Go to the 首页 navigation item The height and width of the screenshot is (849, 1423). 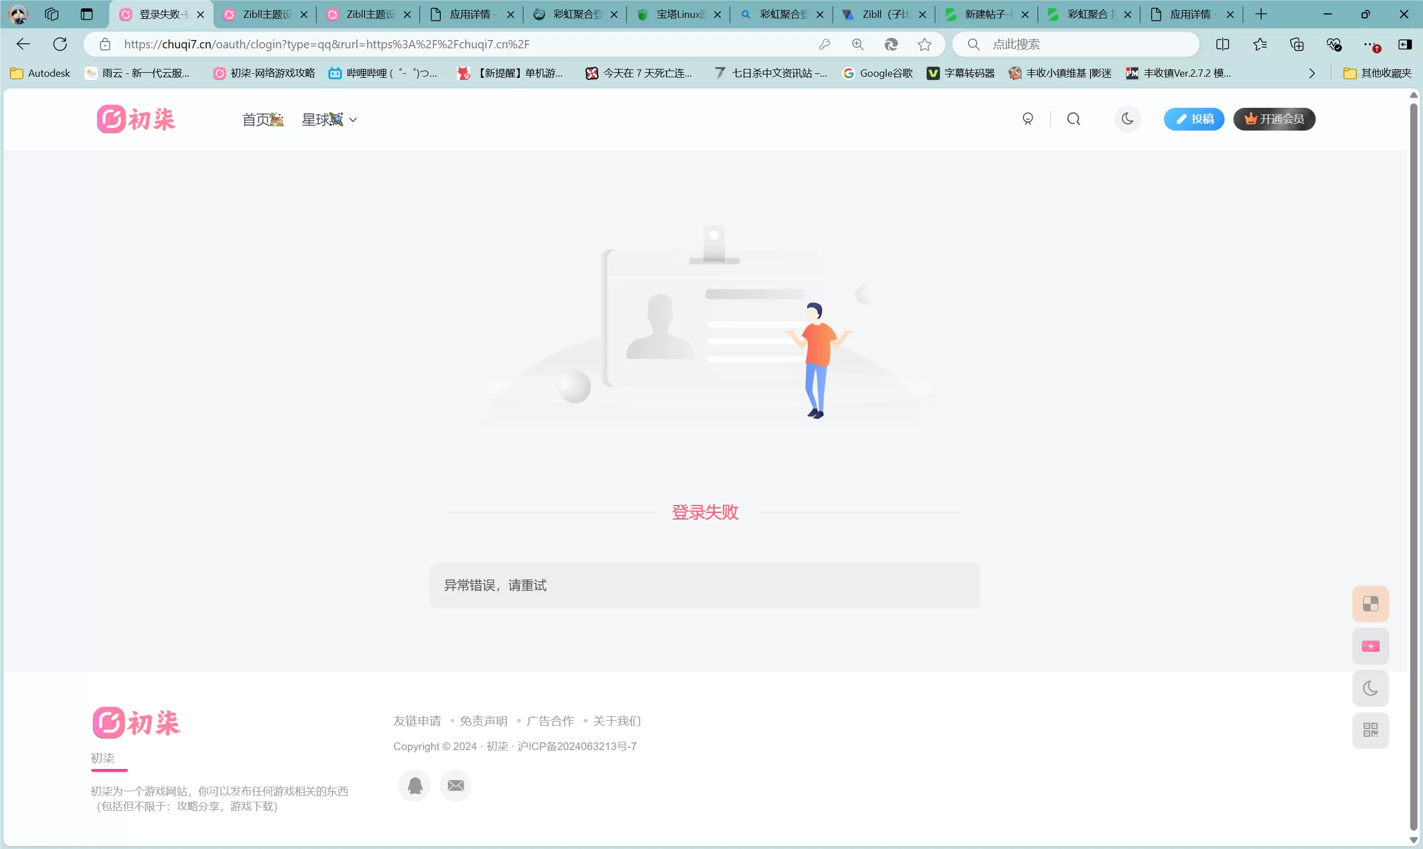[x=262, y=119]
